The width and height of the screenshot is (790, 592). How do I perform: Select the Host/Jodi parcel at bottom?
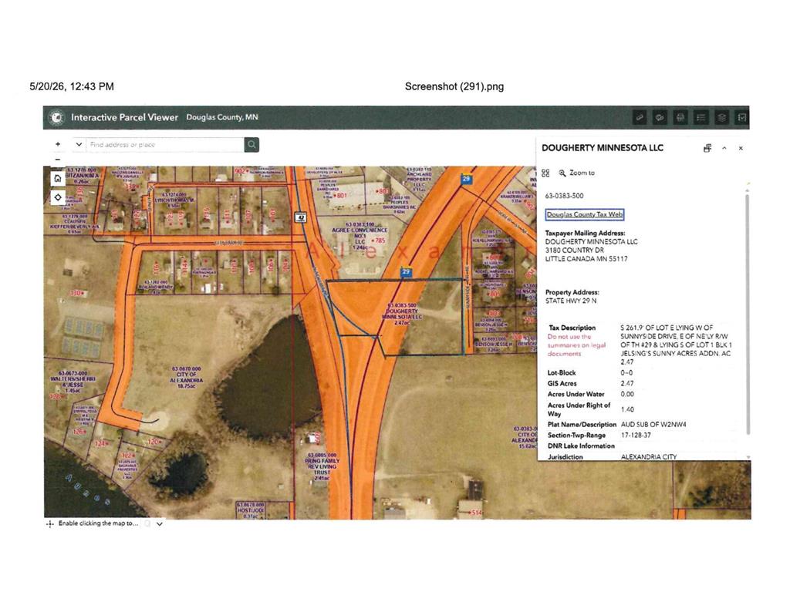(251, 510)
